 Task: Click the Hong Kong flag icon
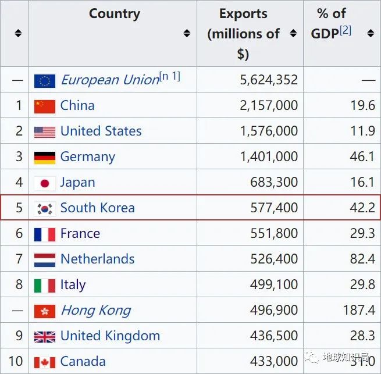coord(45,311)
